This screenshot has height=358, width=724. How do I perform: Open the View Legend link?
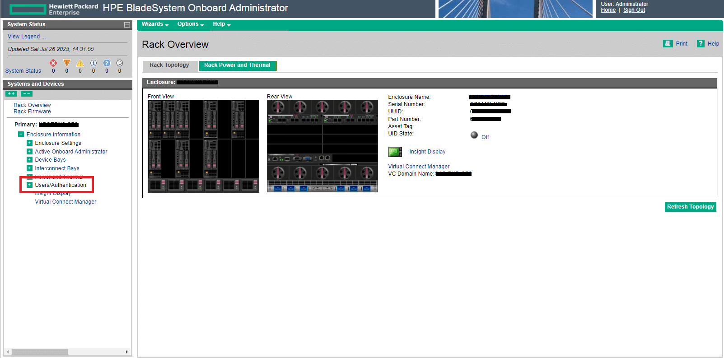27,37
